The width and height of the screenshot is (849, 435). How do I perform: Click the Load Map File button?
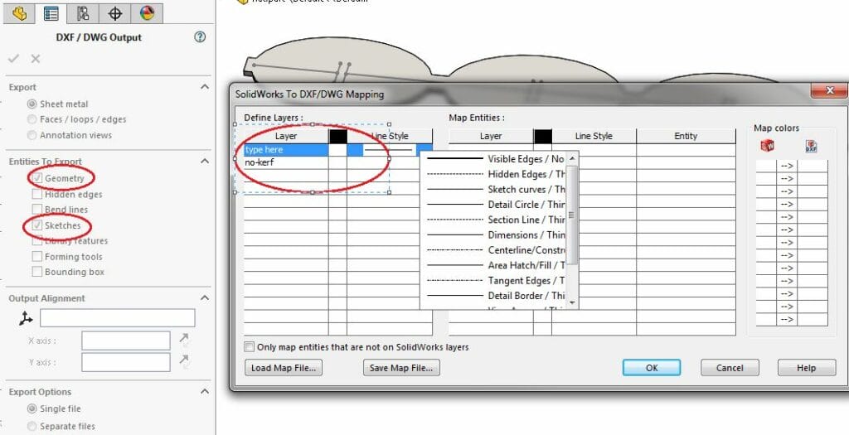pyautogui.click(x=283, y=368)
